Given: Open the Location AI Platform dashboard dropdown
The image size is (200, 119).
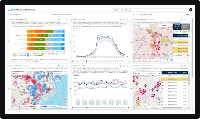Looking at the screenshot, I should [93, 15].
